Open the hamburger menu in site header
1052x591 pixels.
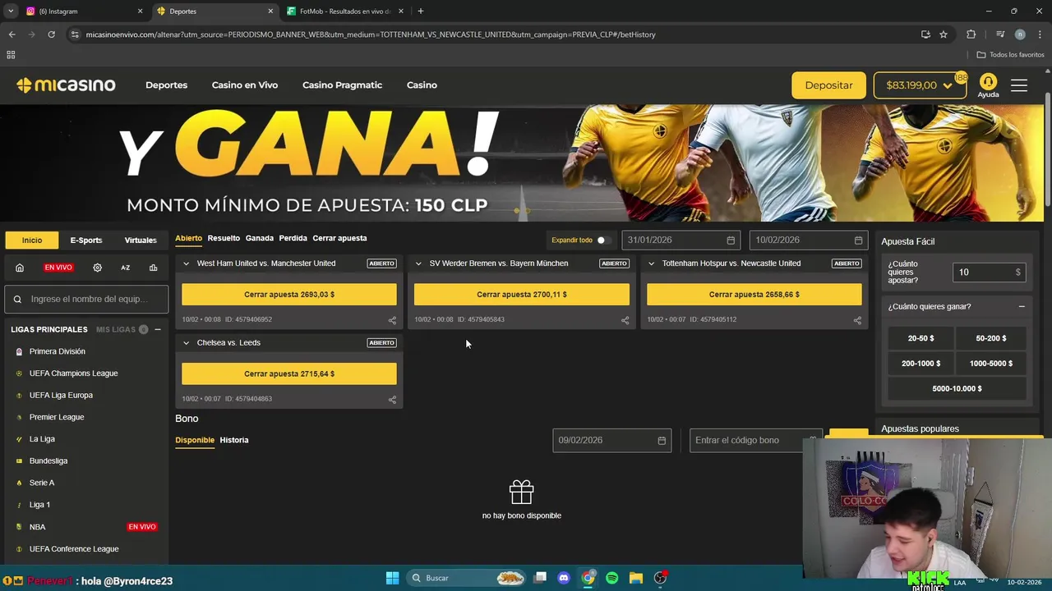point(1019,85)
